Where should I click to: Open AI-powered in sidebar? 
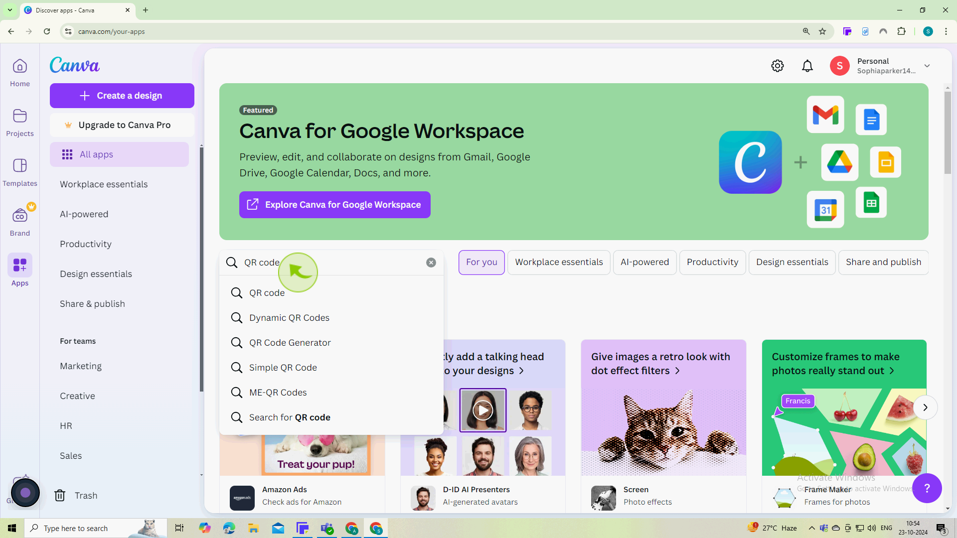84,214
